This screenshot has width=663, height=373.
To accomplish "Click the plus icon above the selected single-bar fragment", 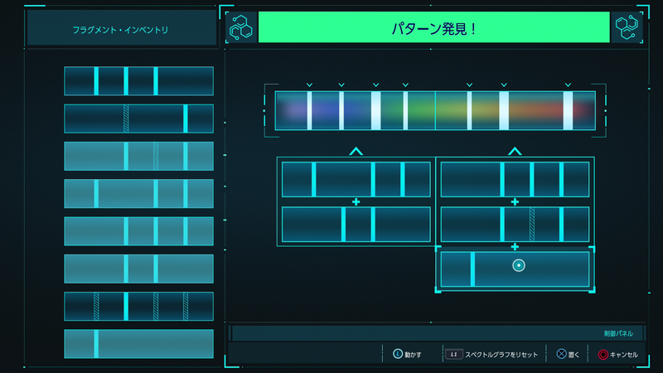I will coord(515,246).
